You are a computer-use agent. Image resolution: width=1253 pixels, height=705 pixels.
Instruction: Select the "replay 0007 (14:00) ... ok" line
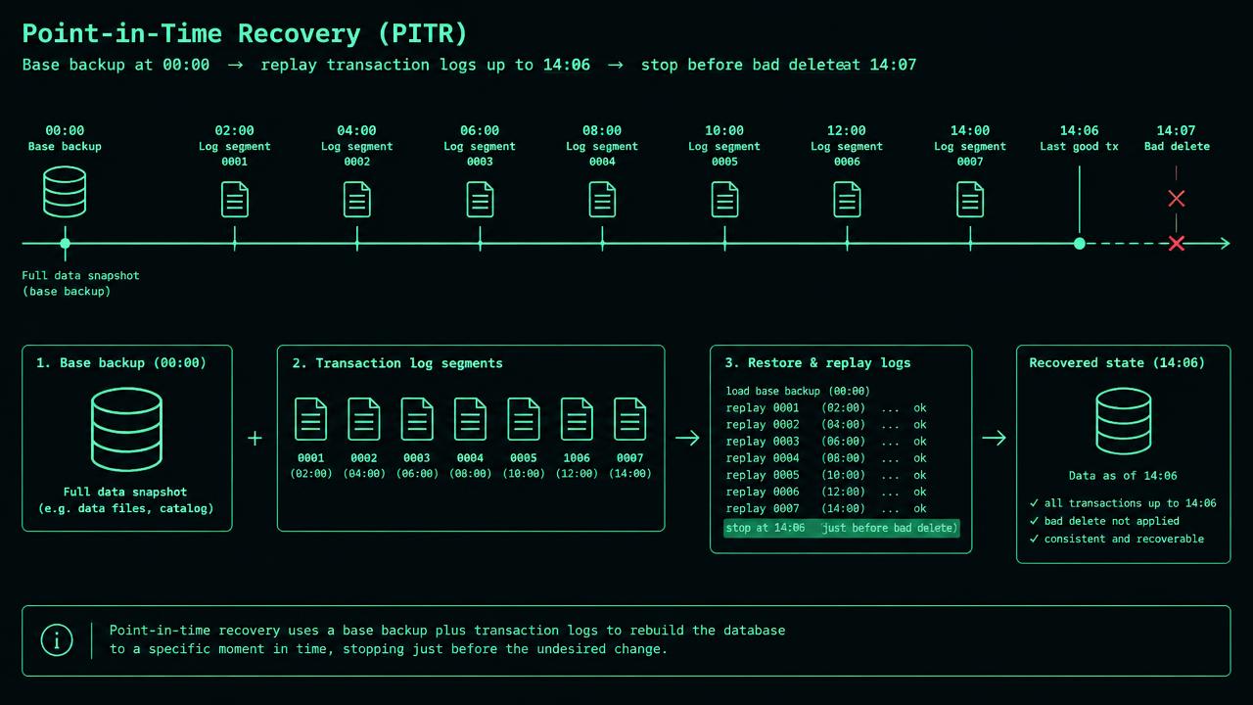click(x=826, y=508)
